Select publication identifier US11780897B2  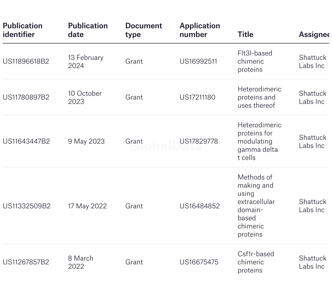coord(26,97)
